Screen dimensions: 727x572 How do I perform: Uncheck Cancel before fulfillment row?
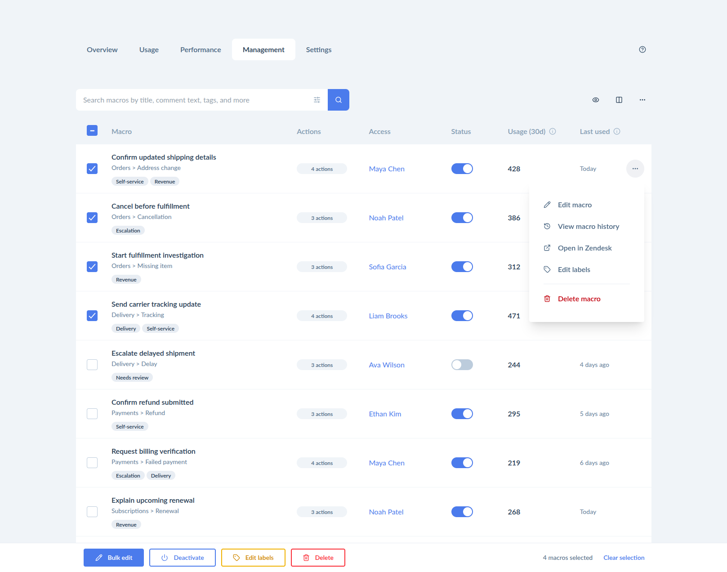pos(92,218)
